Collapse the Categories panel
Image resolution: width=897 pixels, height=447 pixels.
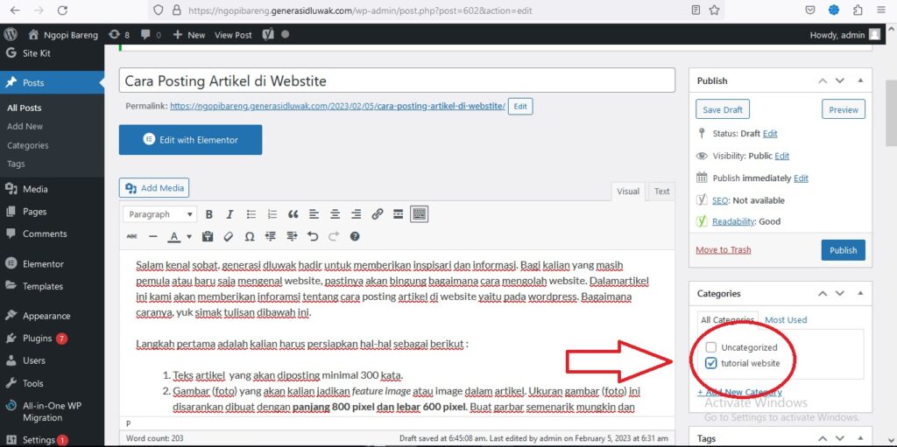tap(860, 294)
